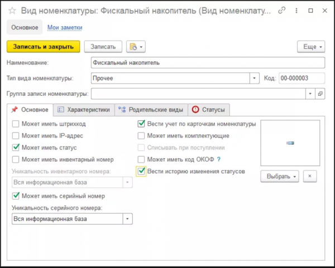Enable Может иметь комплектующие checkbox
Viewport: 335px width, 268px height.
[x=141, y=135]
